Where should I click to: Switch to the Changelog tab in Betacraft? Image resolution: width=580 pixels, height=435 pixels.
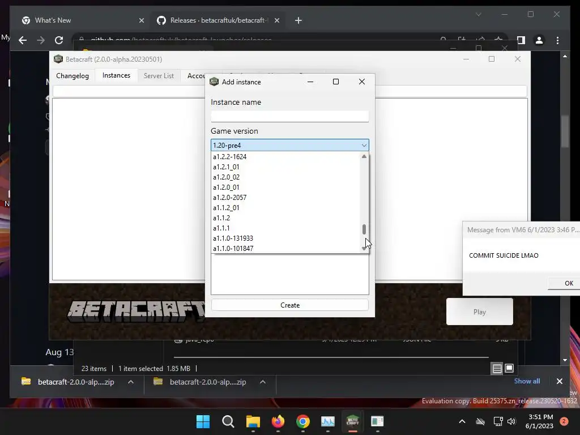(x=72, y=76)
